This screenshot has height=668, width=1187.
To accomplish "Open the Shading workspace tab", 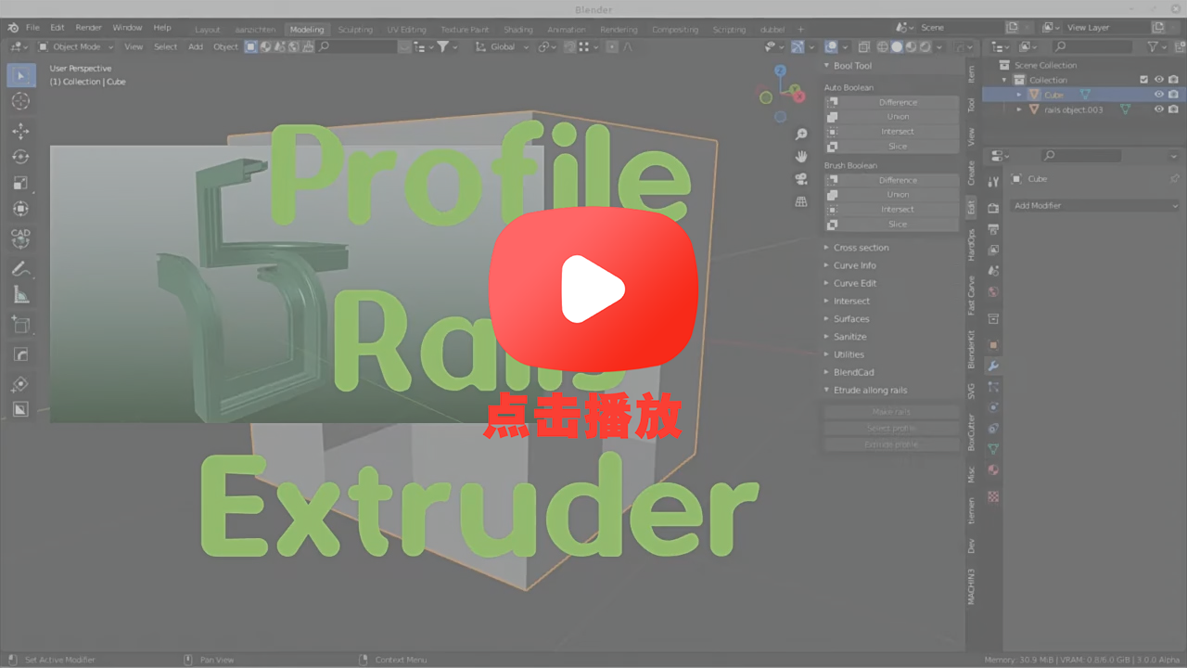I will [518, 30].
